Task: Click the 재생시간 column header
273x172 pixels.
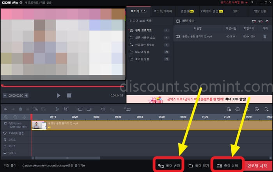Action: tap(231, 28)
